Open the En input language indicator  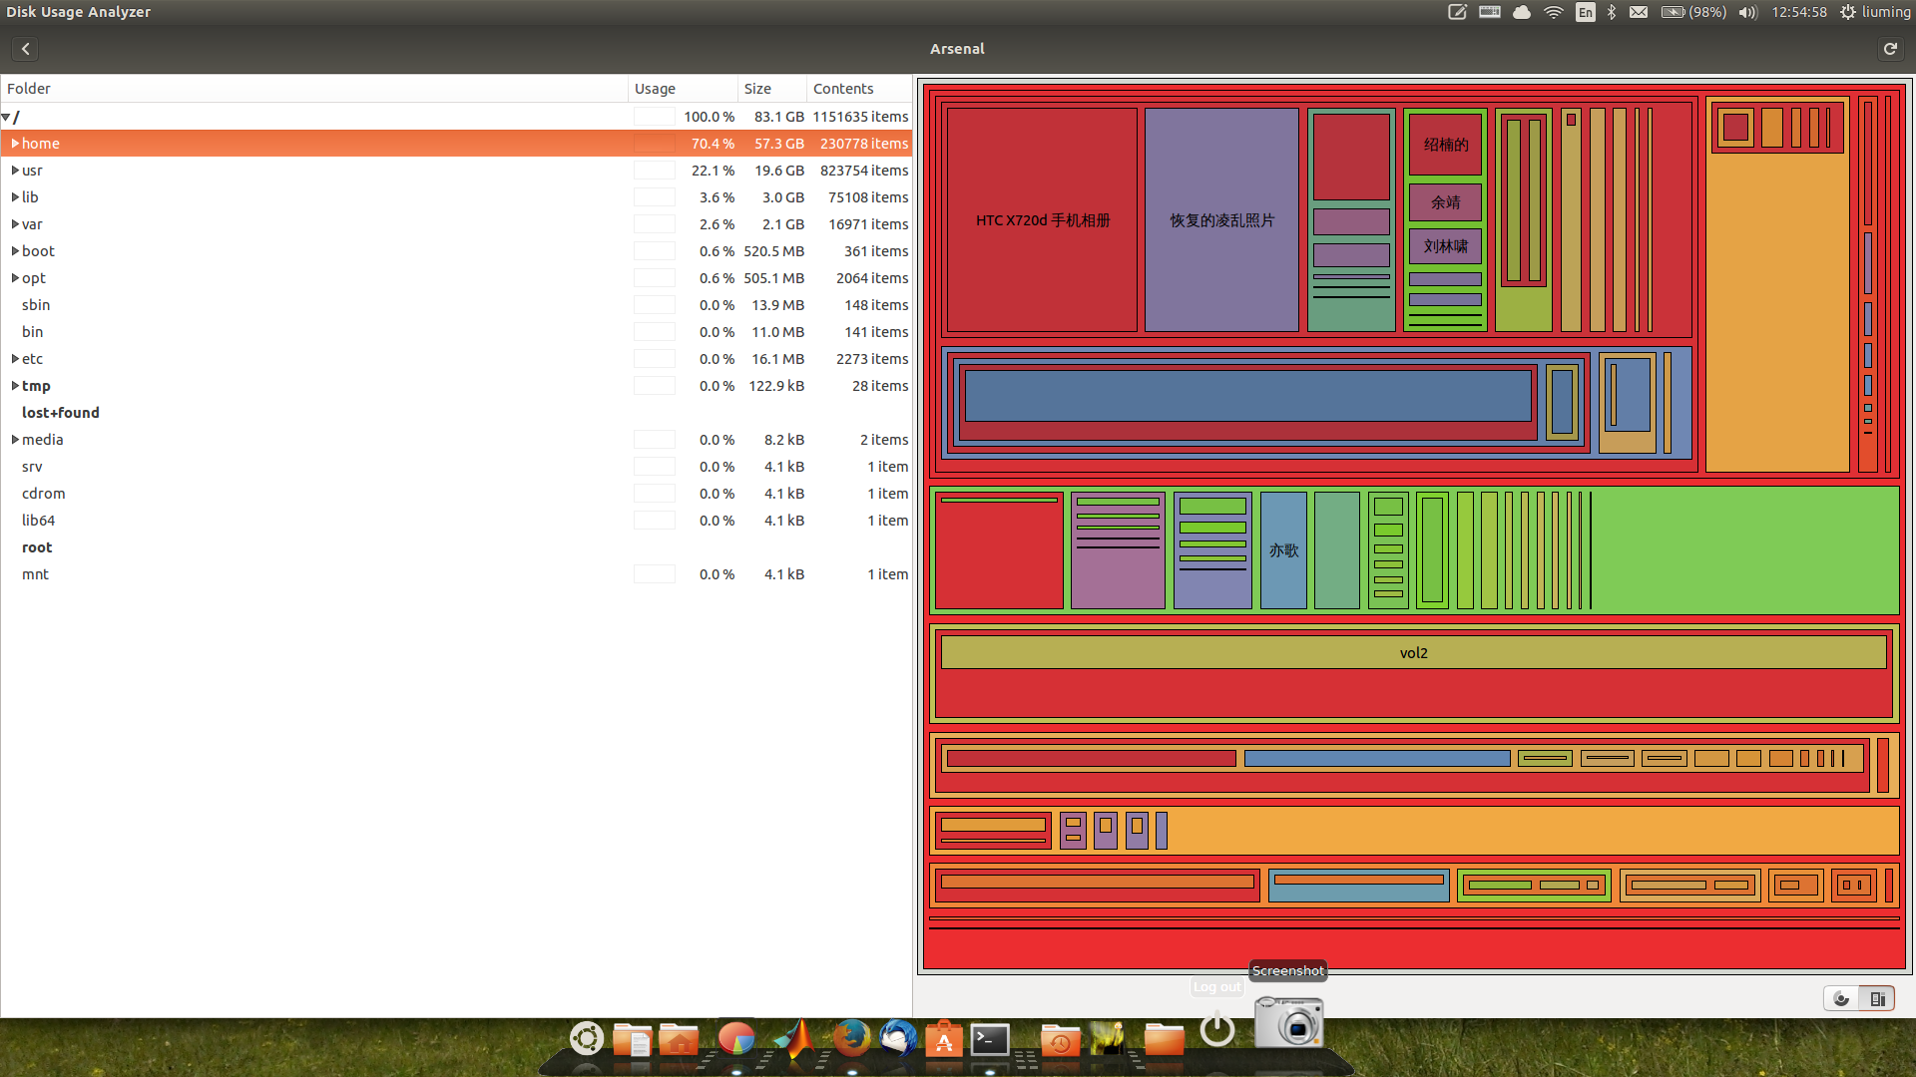[x=1585, y=12]
